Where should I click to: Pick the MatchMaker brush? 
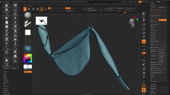(7, 10)
